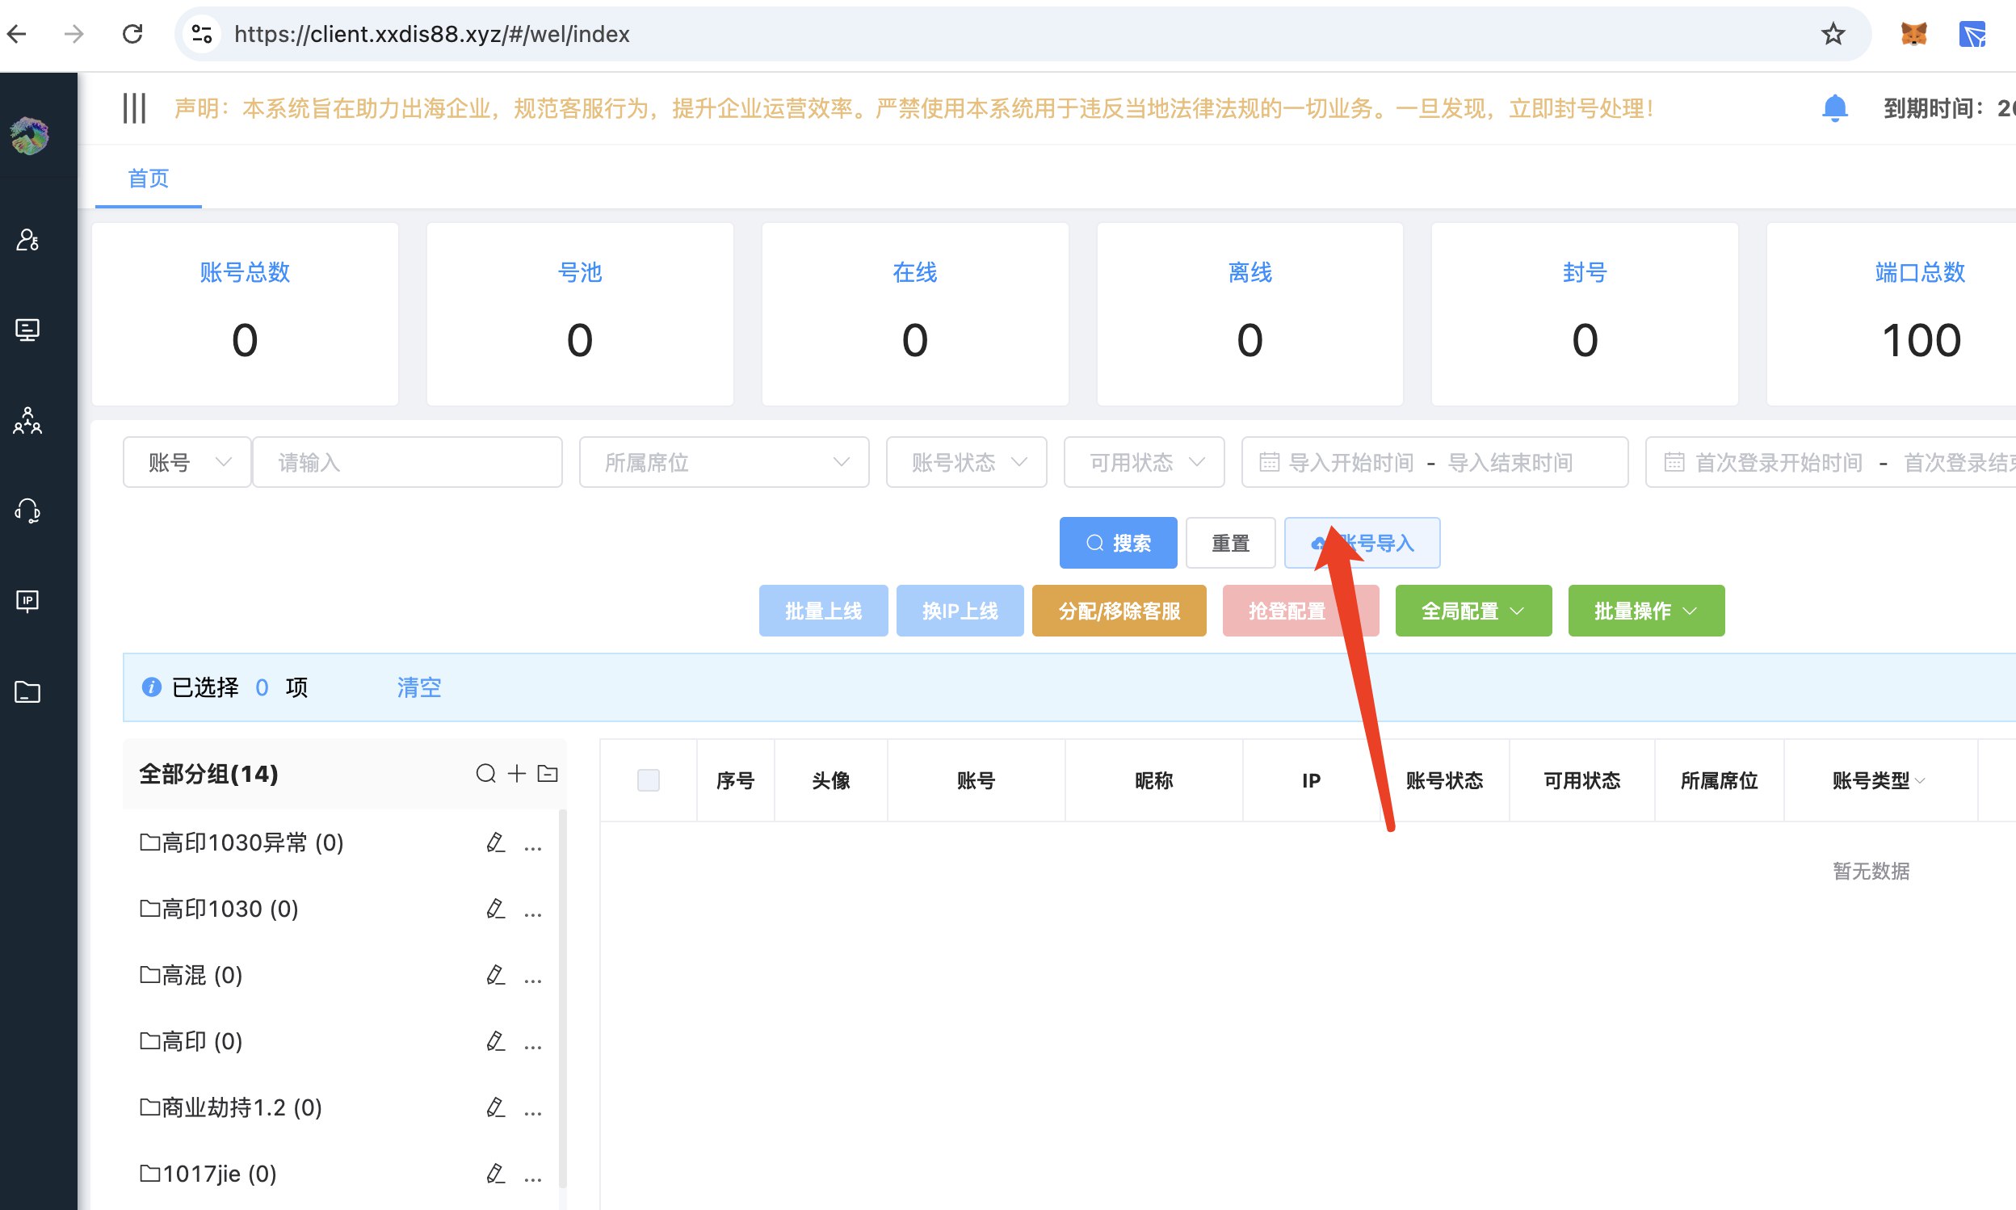Toggle sidebar collapse with three-bar icon
Screen dimensions: 2016x1210
pos(134,107)
